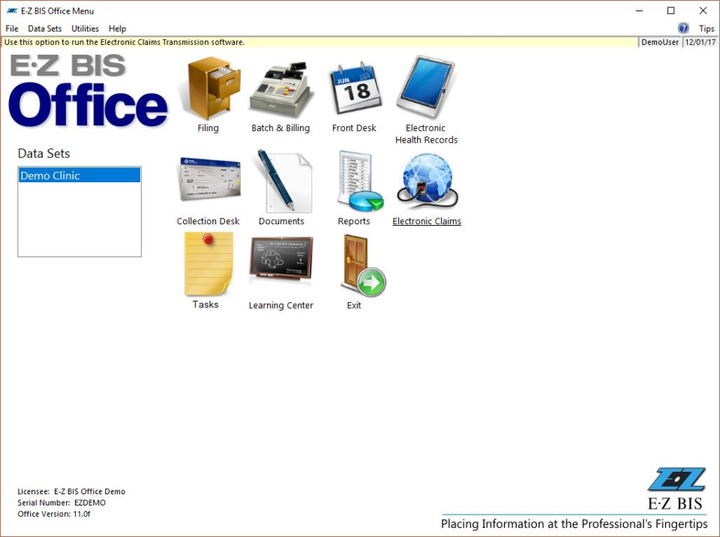Open the Data Sets menu

coord(43,28)
